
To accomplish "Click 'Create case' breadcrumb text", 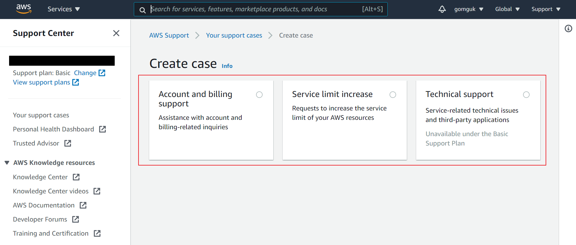I will [x=296, y=35].
